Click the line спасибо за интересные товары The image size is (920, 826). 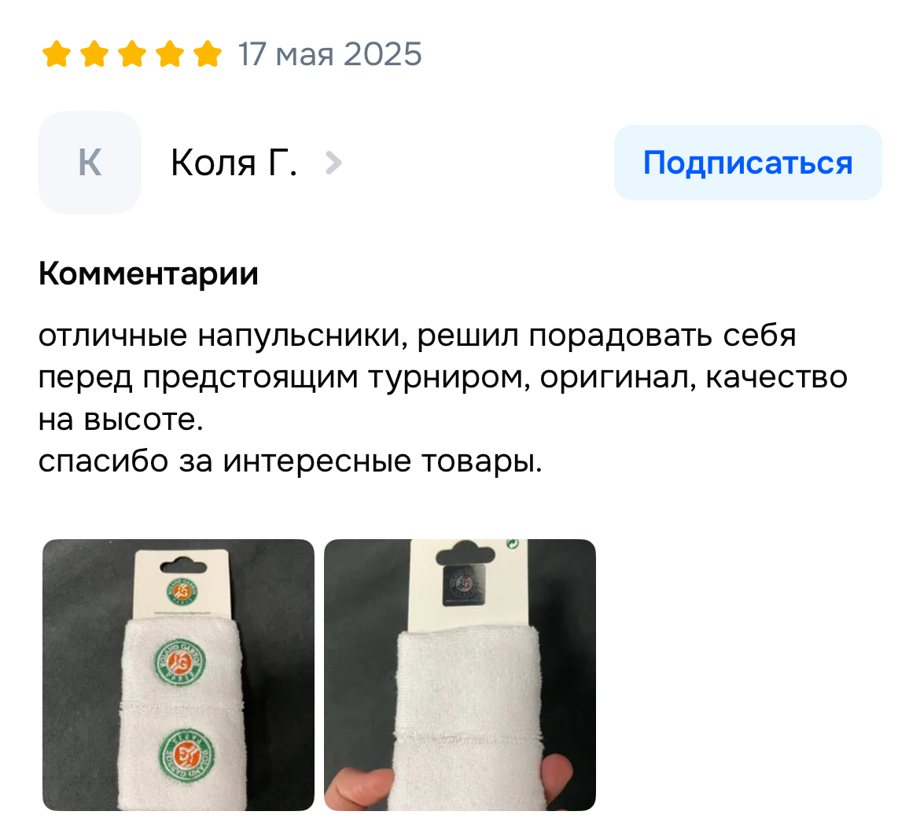point(290,461)
